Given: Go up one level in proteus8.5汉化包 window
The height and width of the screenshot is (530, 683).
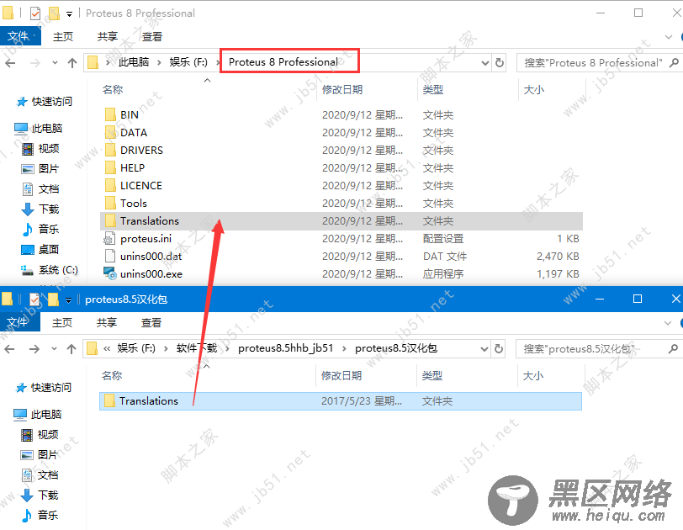Looking at the screenshot, I should click(x=71, y=349).
